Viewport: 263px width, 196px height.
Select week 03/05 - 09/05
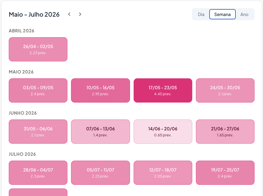[x=38, y=90]
